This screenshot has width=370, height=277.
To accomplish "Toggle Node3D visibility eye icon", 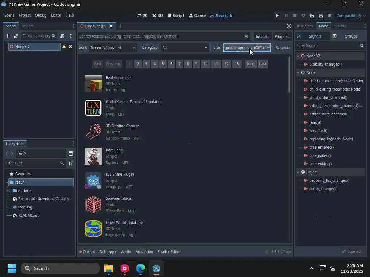I will [x=70, y=47].
